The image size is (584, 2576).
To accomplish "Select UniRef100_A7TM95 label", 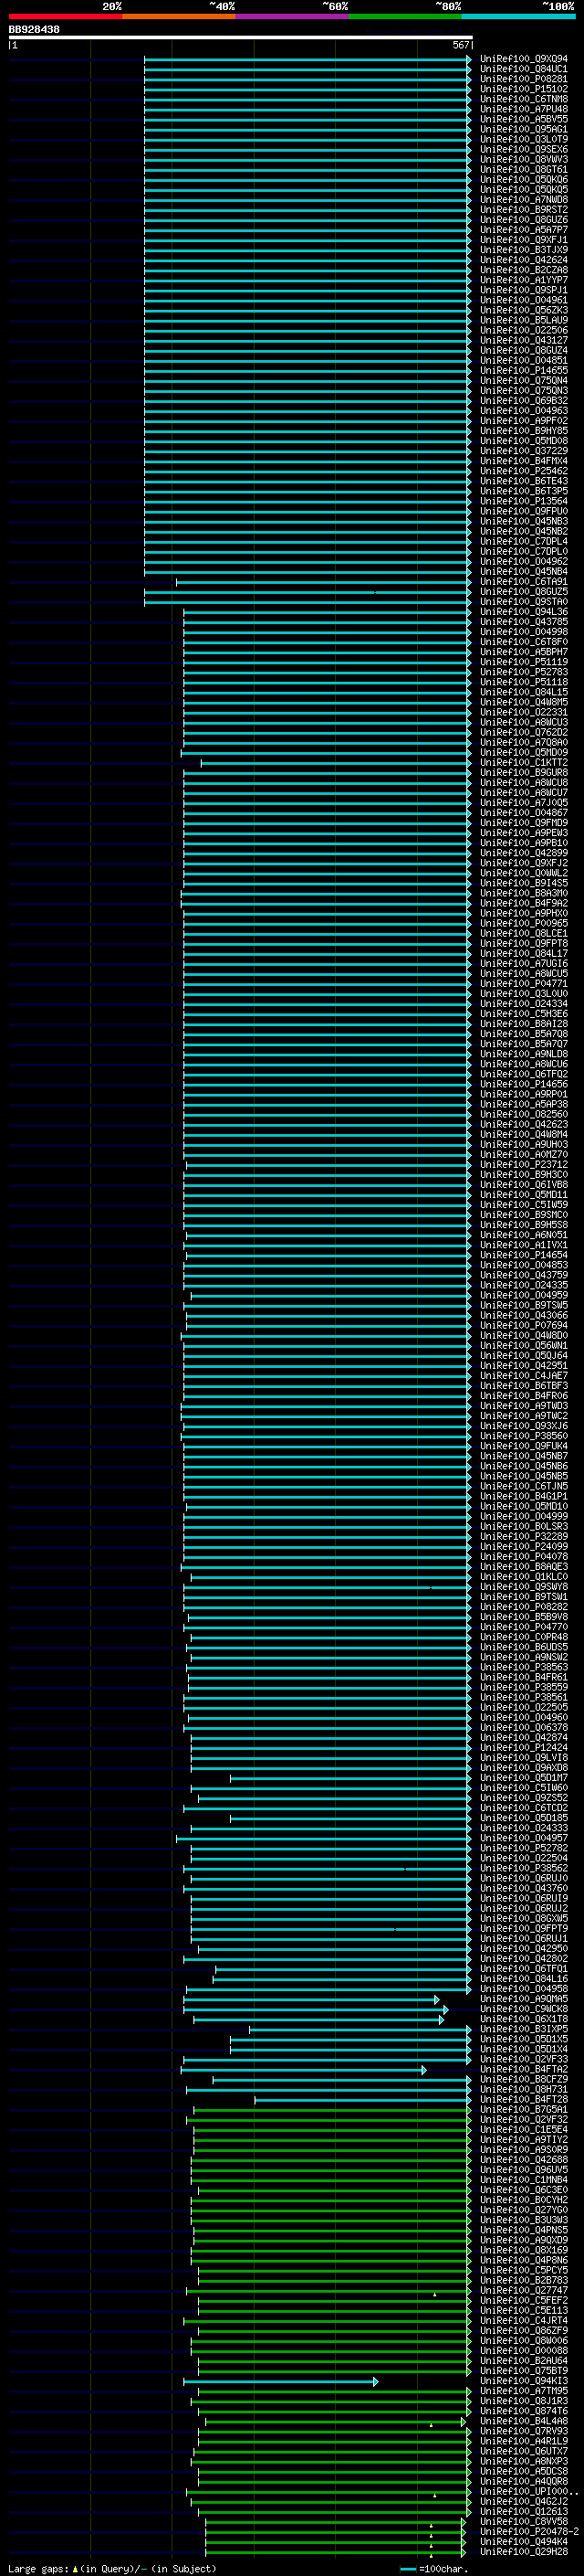I will [523, 2391].
